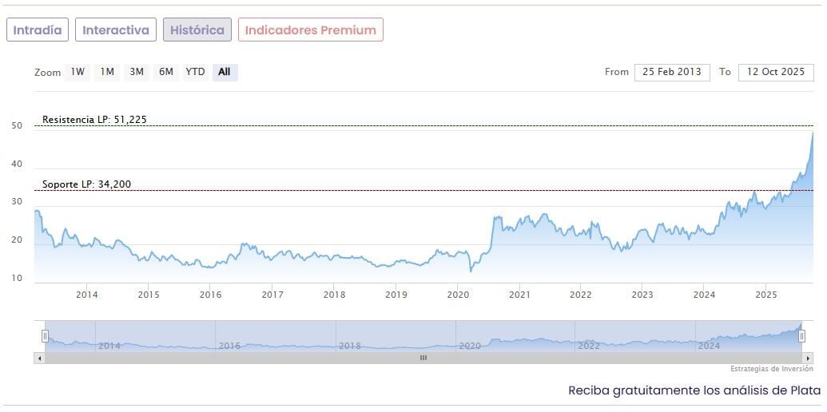The width and height of the screenshot is (827, 412).
Task: Set zoom range to 1W
Action: pos(78,72)
